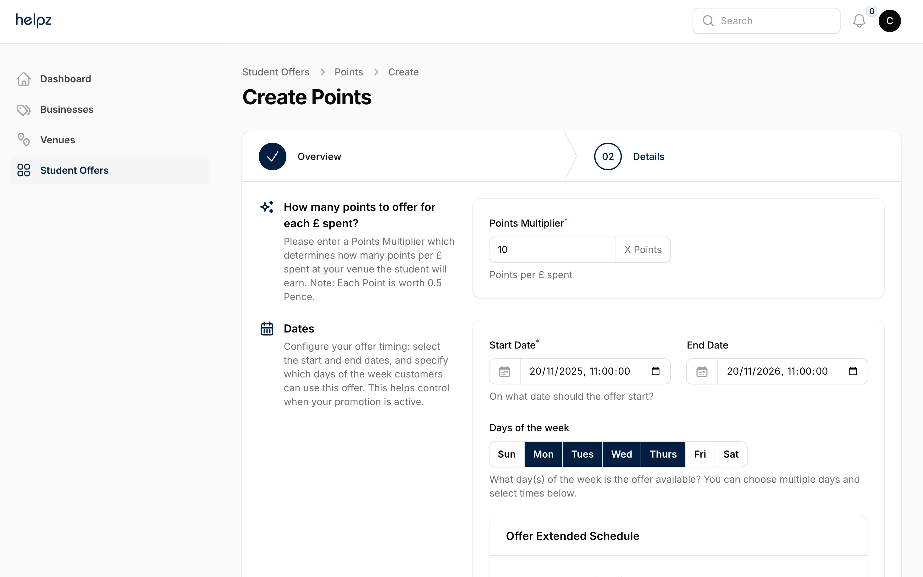Click Student Offers breadcrumb link

(x=276, y=72)
